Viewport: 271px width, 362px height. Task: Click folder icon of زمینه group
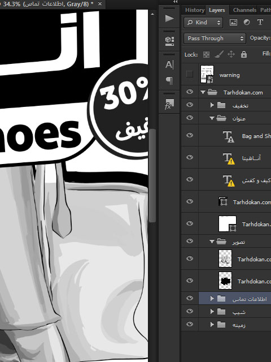point(221,325)
